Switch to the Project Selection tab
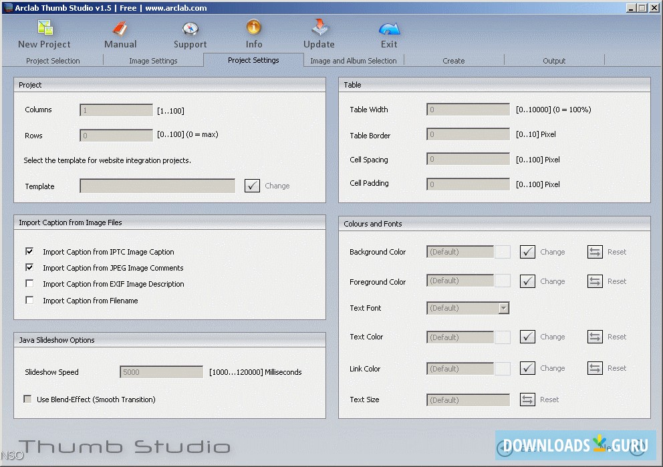 [53, 61]
